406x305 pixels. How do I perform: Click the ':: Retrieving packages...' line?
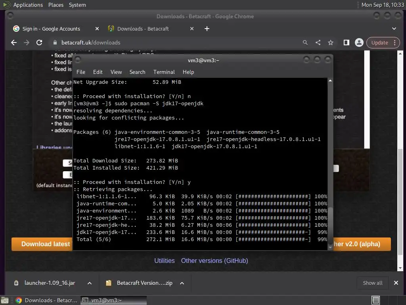[x=113, y=189]
